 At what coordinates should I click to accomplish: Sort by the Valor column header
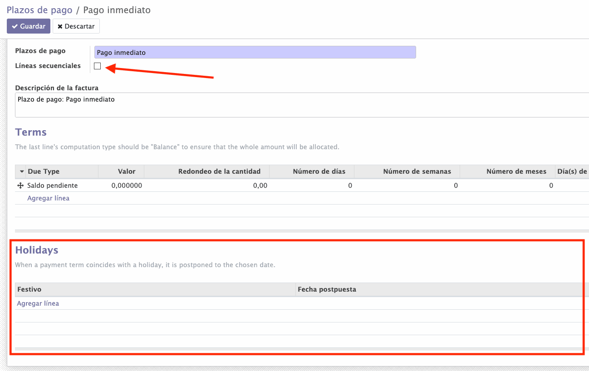pos(127,171)
